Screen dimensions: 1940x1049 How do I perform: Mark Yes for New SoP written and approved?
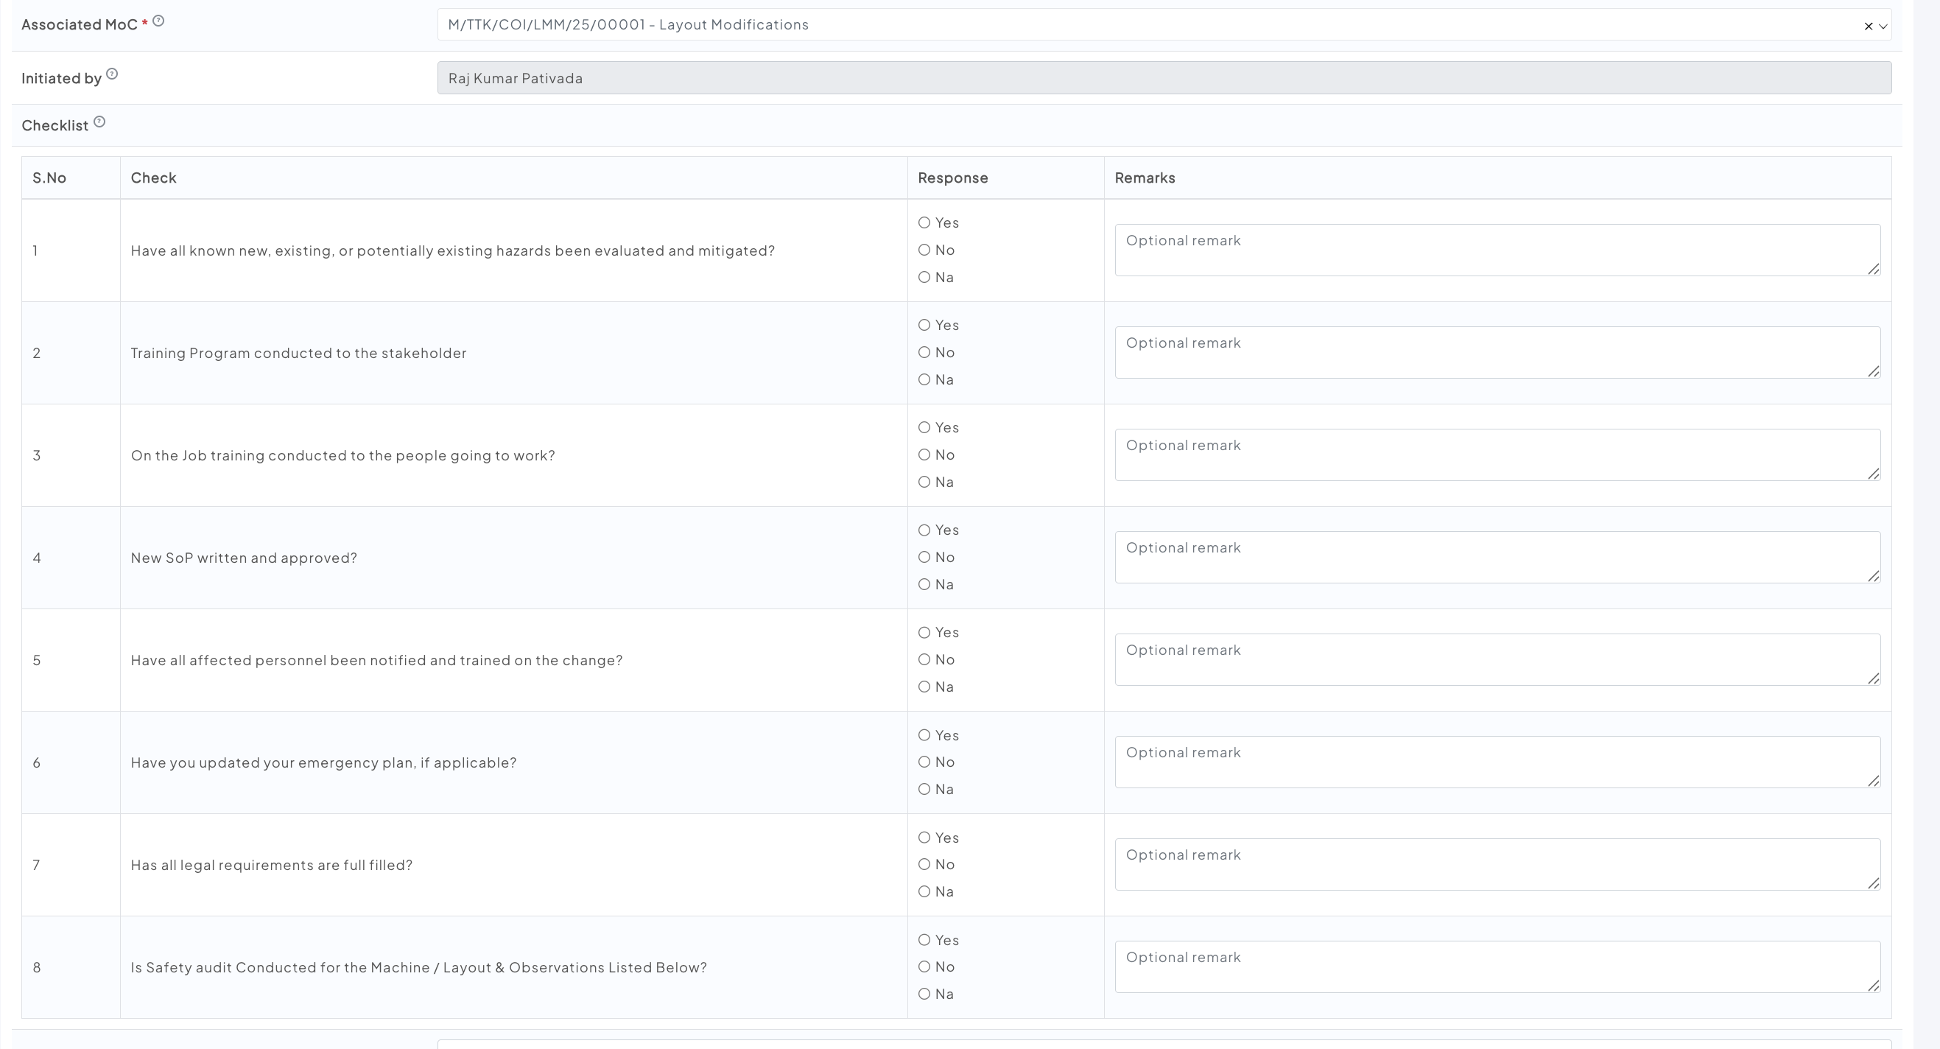[924, 530]
